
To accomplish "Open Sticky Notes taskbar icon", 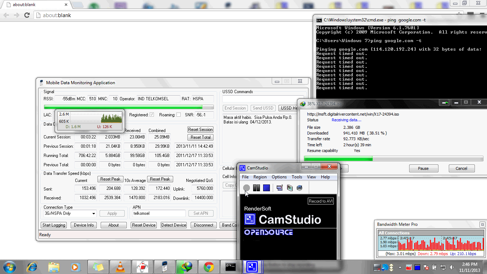I will point(98,267).
